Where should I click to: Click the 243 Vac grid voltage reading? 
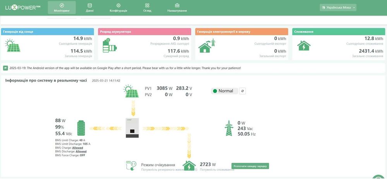click(x=245, y=128)
